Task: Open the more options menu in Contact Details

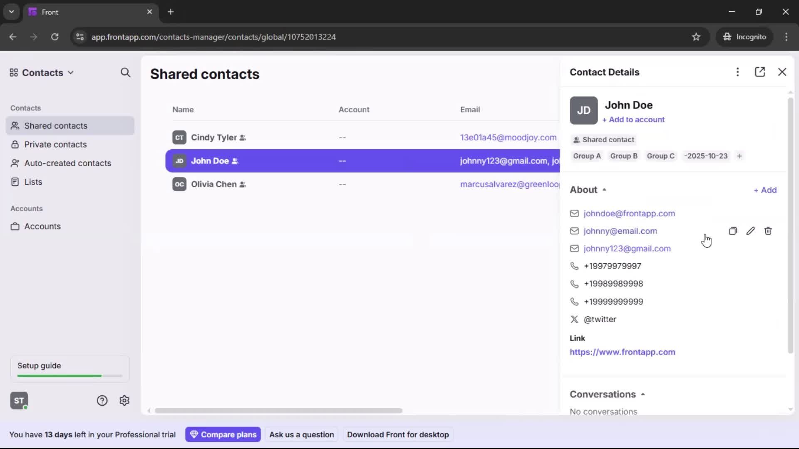Action: tap(737, 72)
